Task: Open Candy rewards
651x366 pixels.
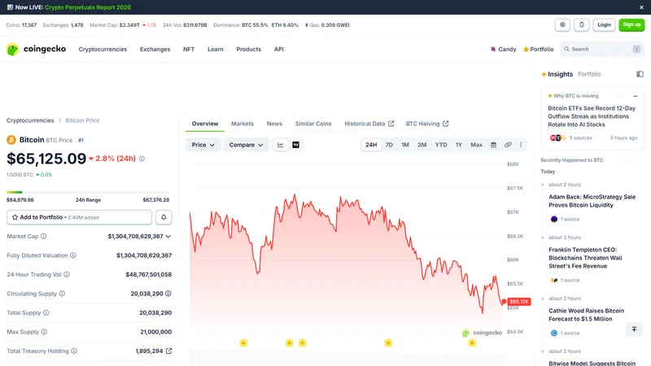Action: [x=503, y=49]
